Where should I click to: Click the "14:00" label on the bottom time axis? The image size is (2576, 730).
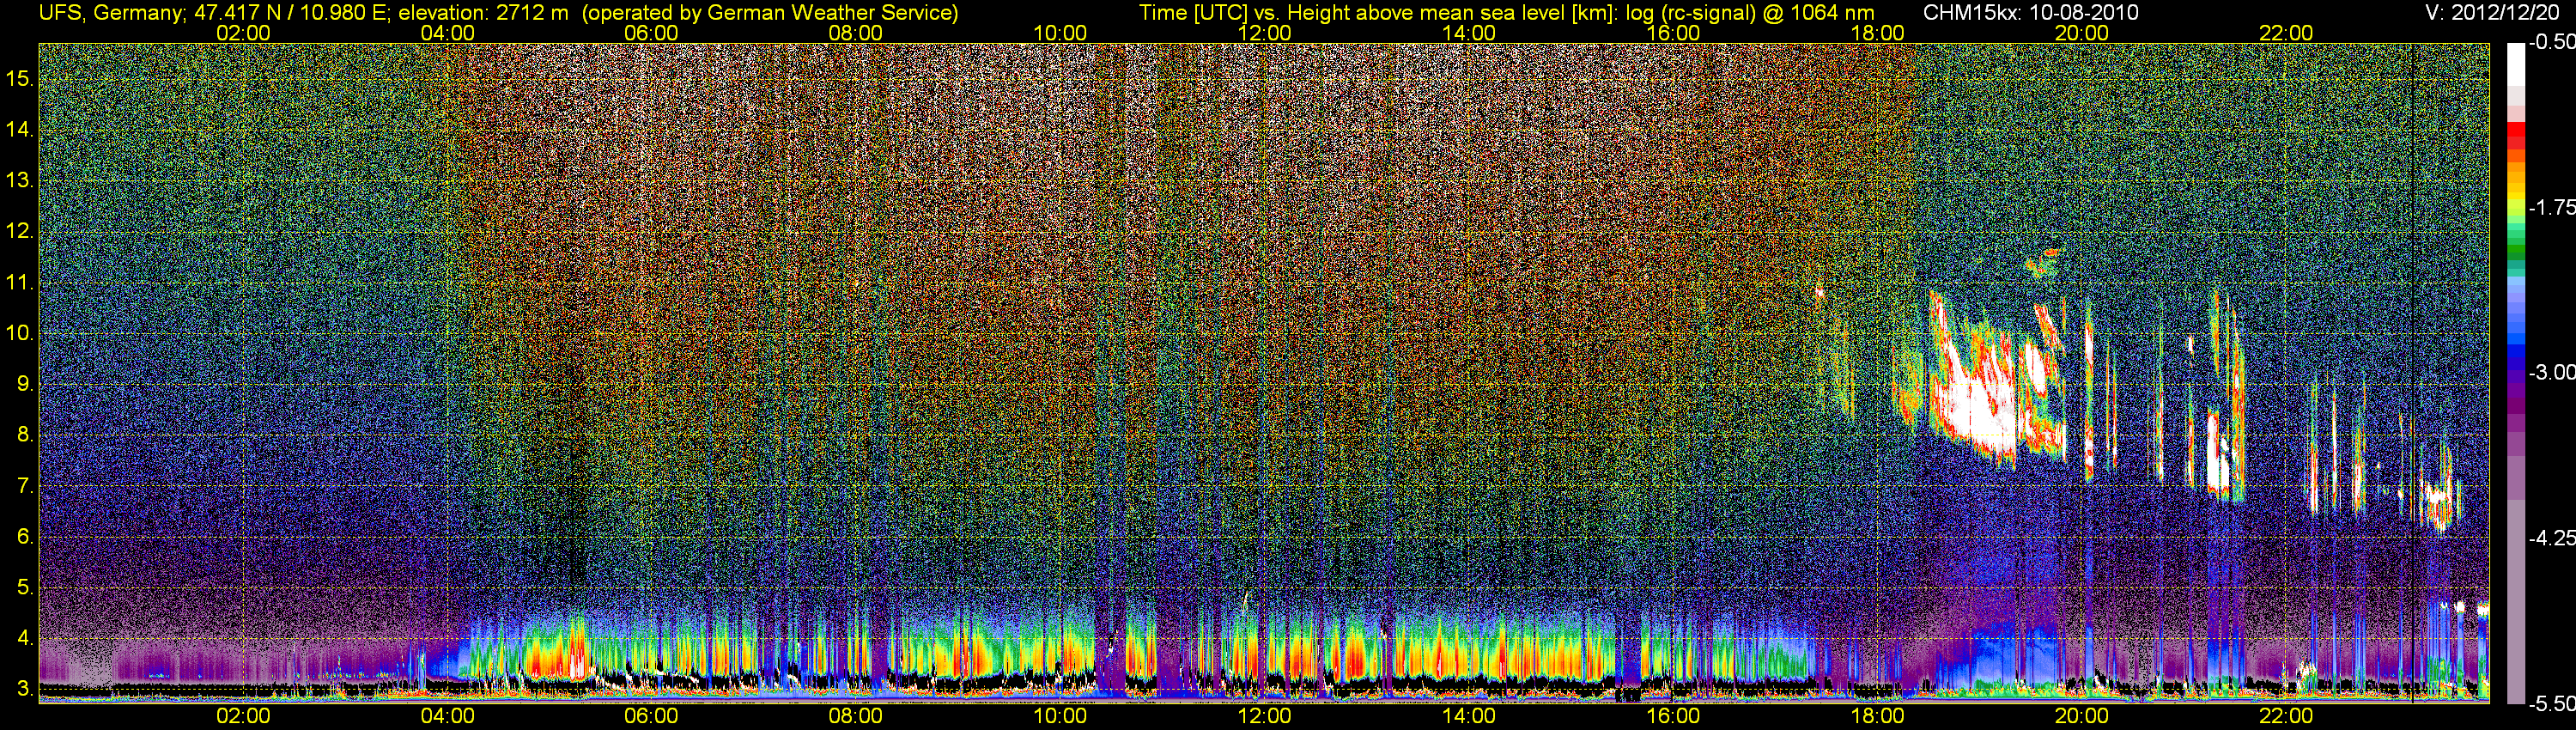click(1469, 716)
